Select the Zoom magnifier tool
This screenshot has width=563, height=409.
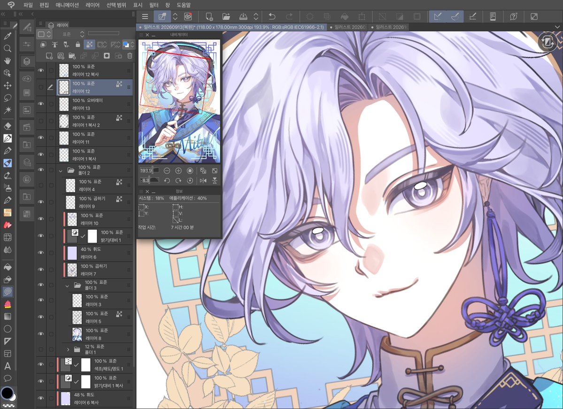tap(7, 48)
